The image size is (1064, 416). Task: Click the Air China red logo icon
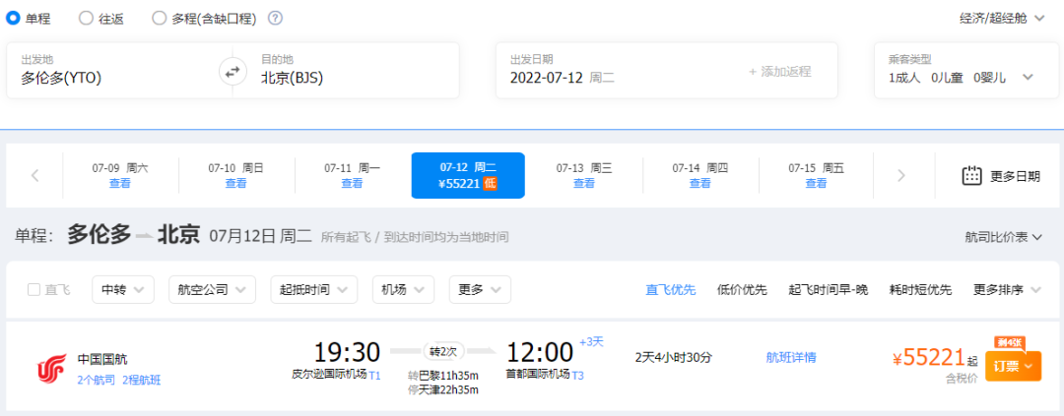coord(52,368)
